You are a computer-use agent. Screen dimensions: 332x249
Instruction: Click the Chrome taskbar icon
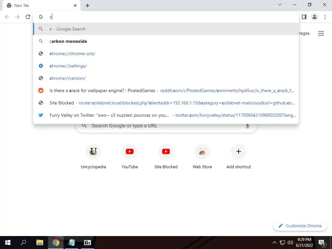tap(56, 243)
